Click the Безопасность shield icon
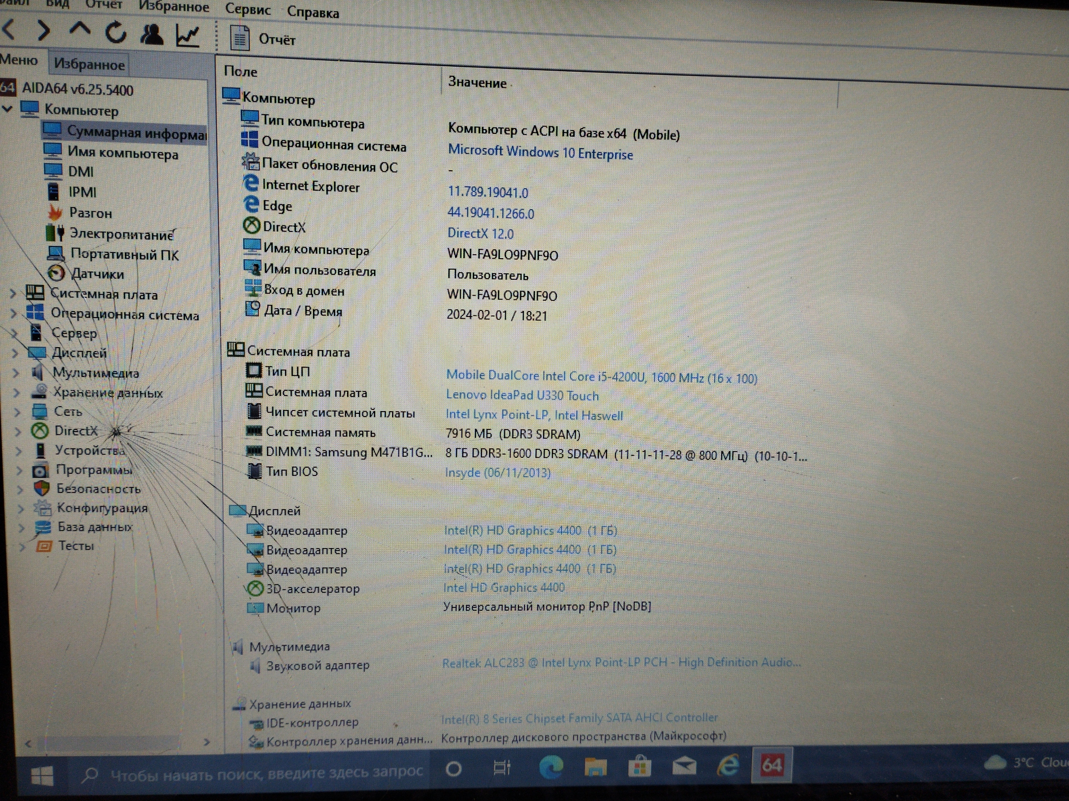Image resolution: width=1069 pixels, height=801 pixels. tap(42, 489)
